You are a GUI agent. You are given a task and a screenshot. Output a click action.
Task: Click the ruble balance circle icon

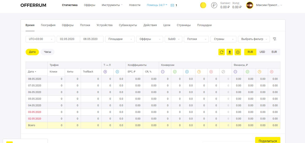click(214, 5)
